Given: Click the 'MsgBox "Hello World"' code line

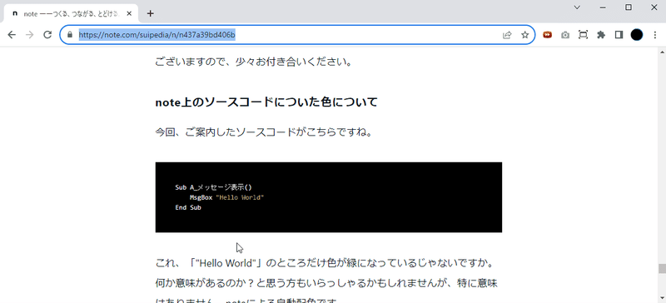Looking at the screenshot, I should [226, 197].
